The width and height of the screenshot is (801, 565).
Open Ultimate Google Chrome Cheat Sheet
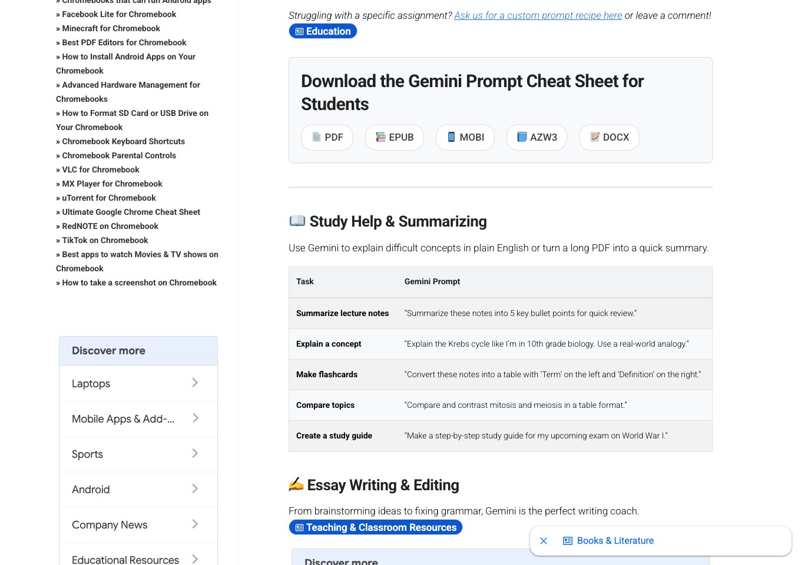coord(131,212)
